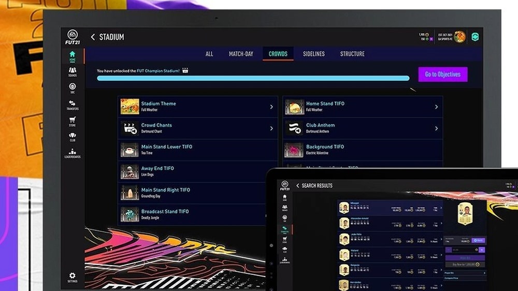Open SBC on the tablet sidebar
The width and height of the screenshot is (518, 291).
point(284,218)
